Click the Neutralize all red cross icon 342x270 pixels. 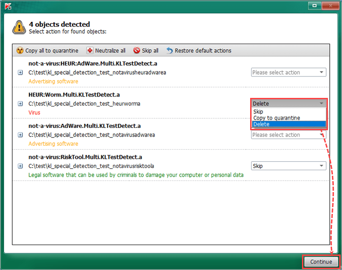point(90,51)
